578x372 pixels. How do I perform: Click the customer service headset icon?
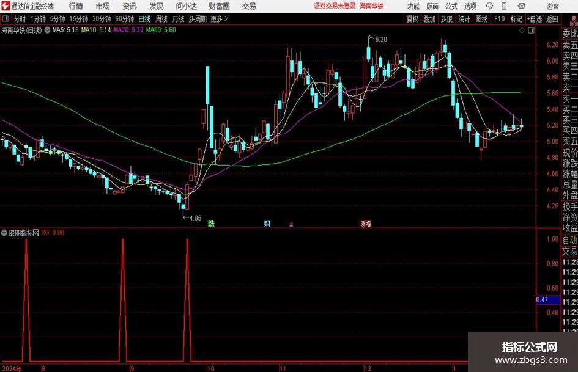pyautogui.click(x=489, y=6)
